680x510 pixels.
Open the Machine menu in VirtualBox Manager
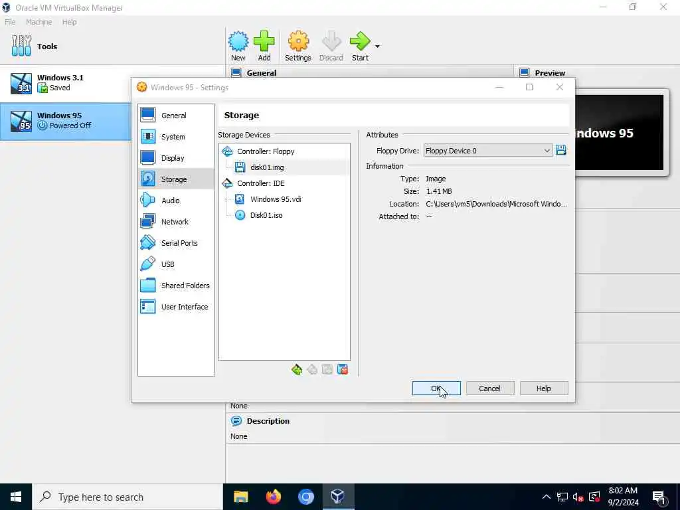(x=39, y=22)
